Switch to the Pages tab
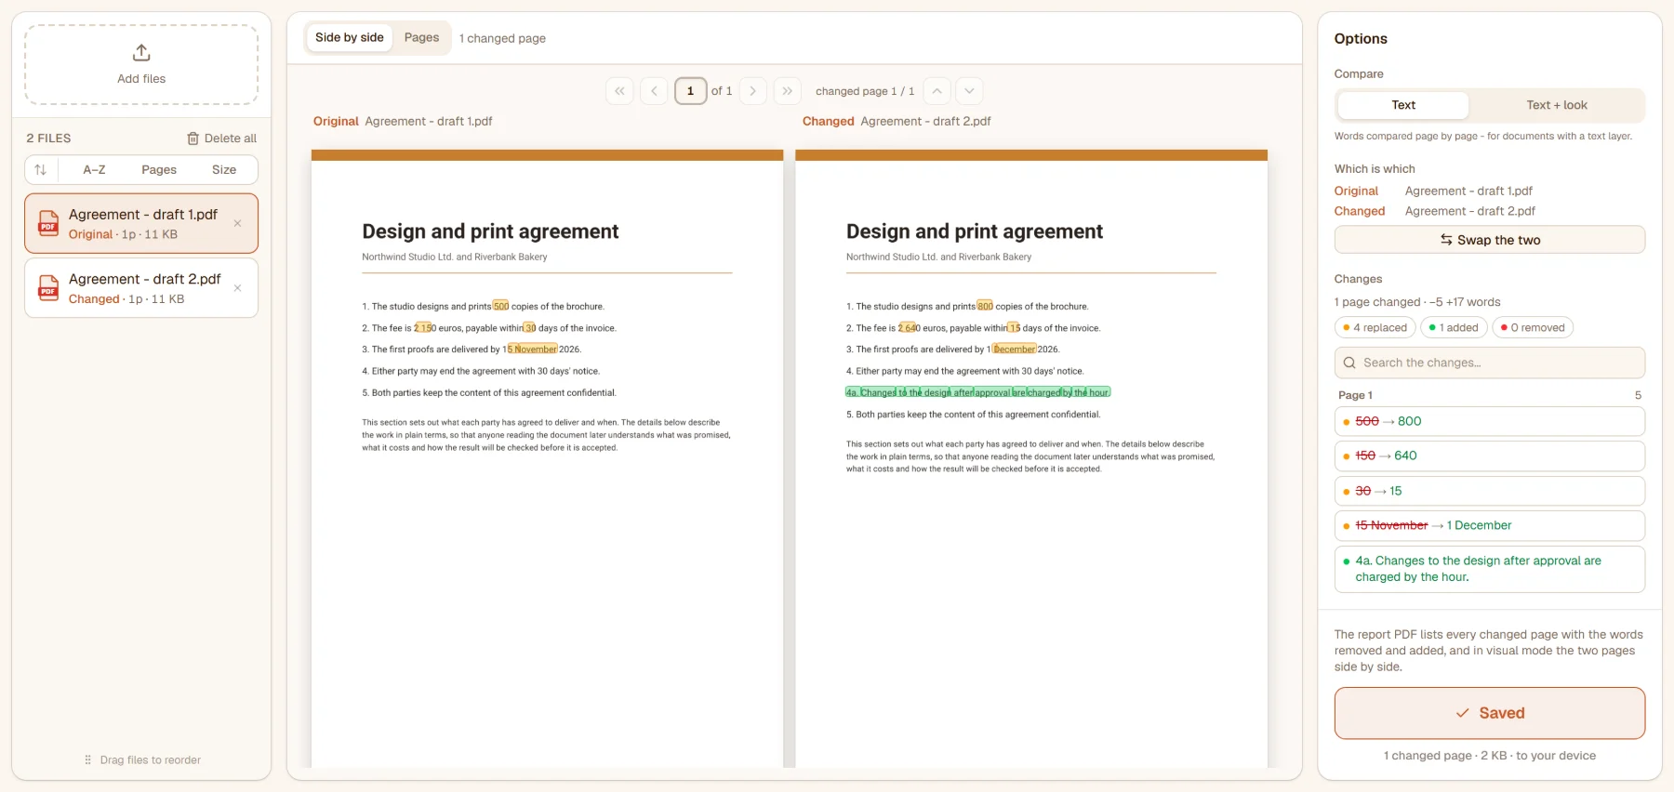1674x792 pixels. [421, 38]
